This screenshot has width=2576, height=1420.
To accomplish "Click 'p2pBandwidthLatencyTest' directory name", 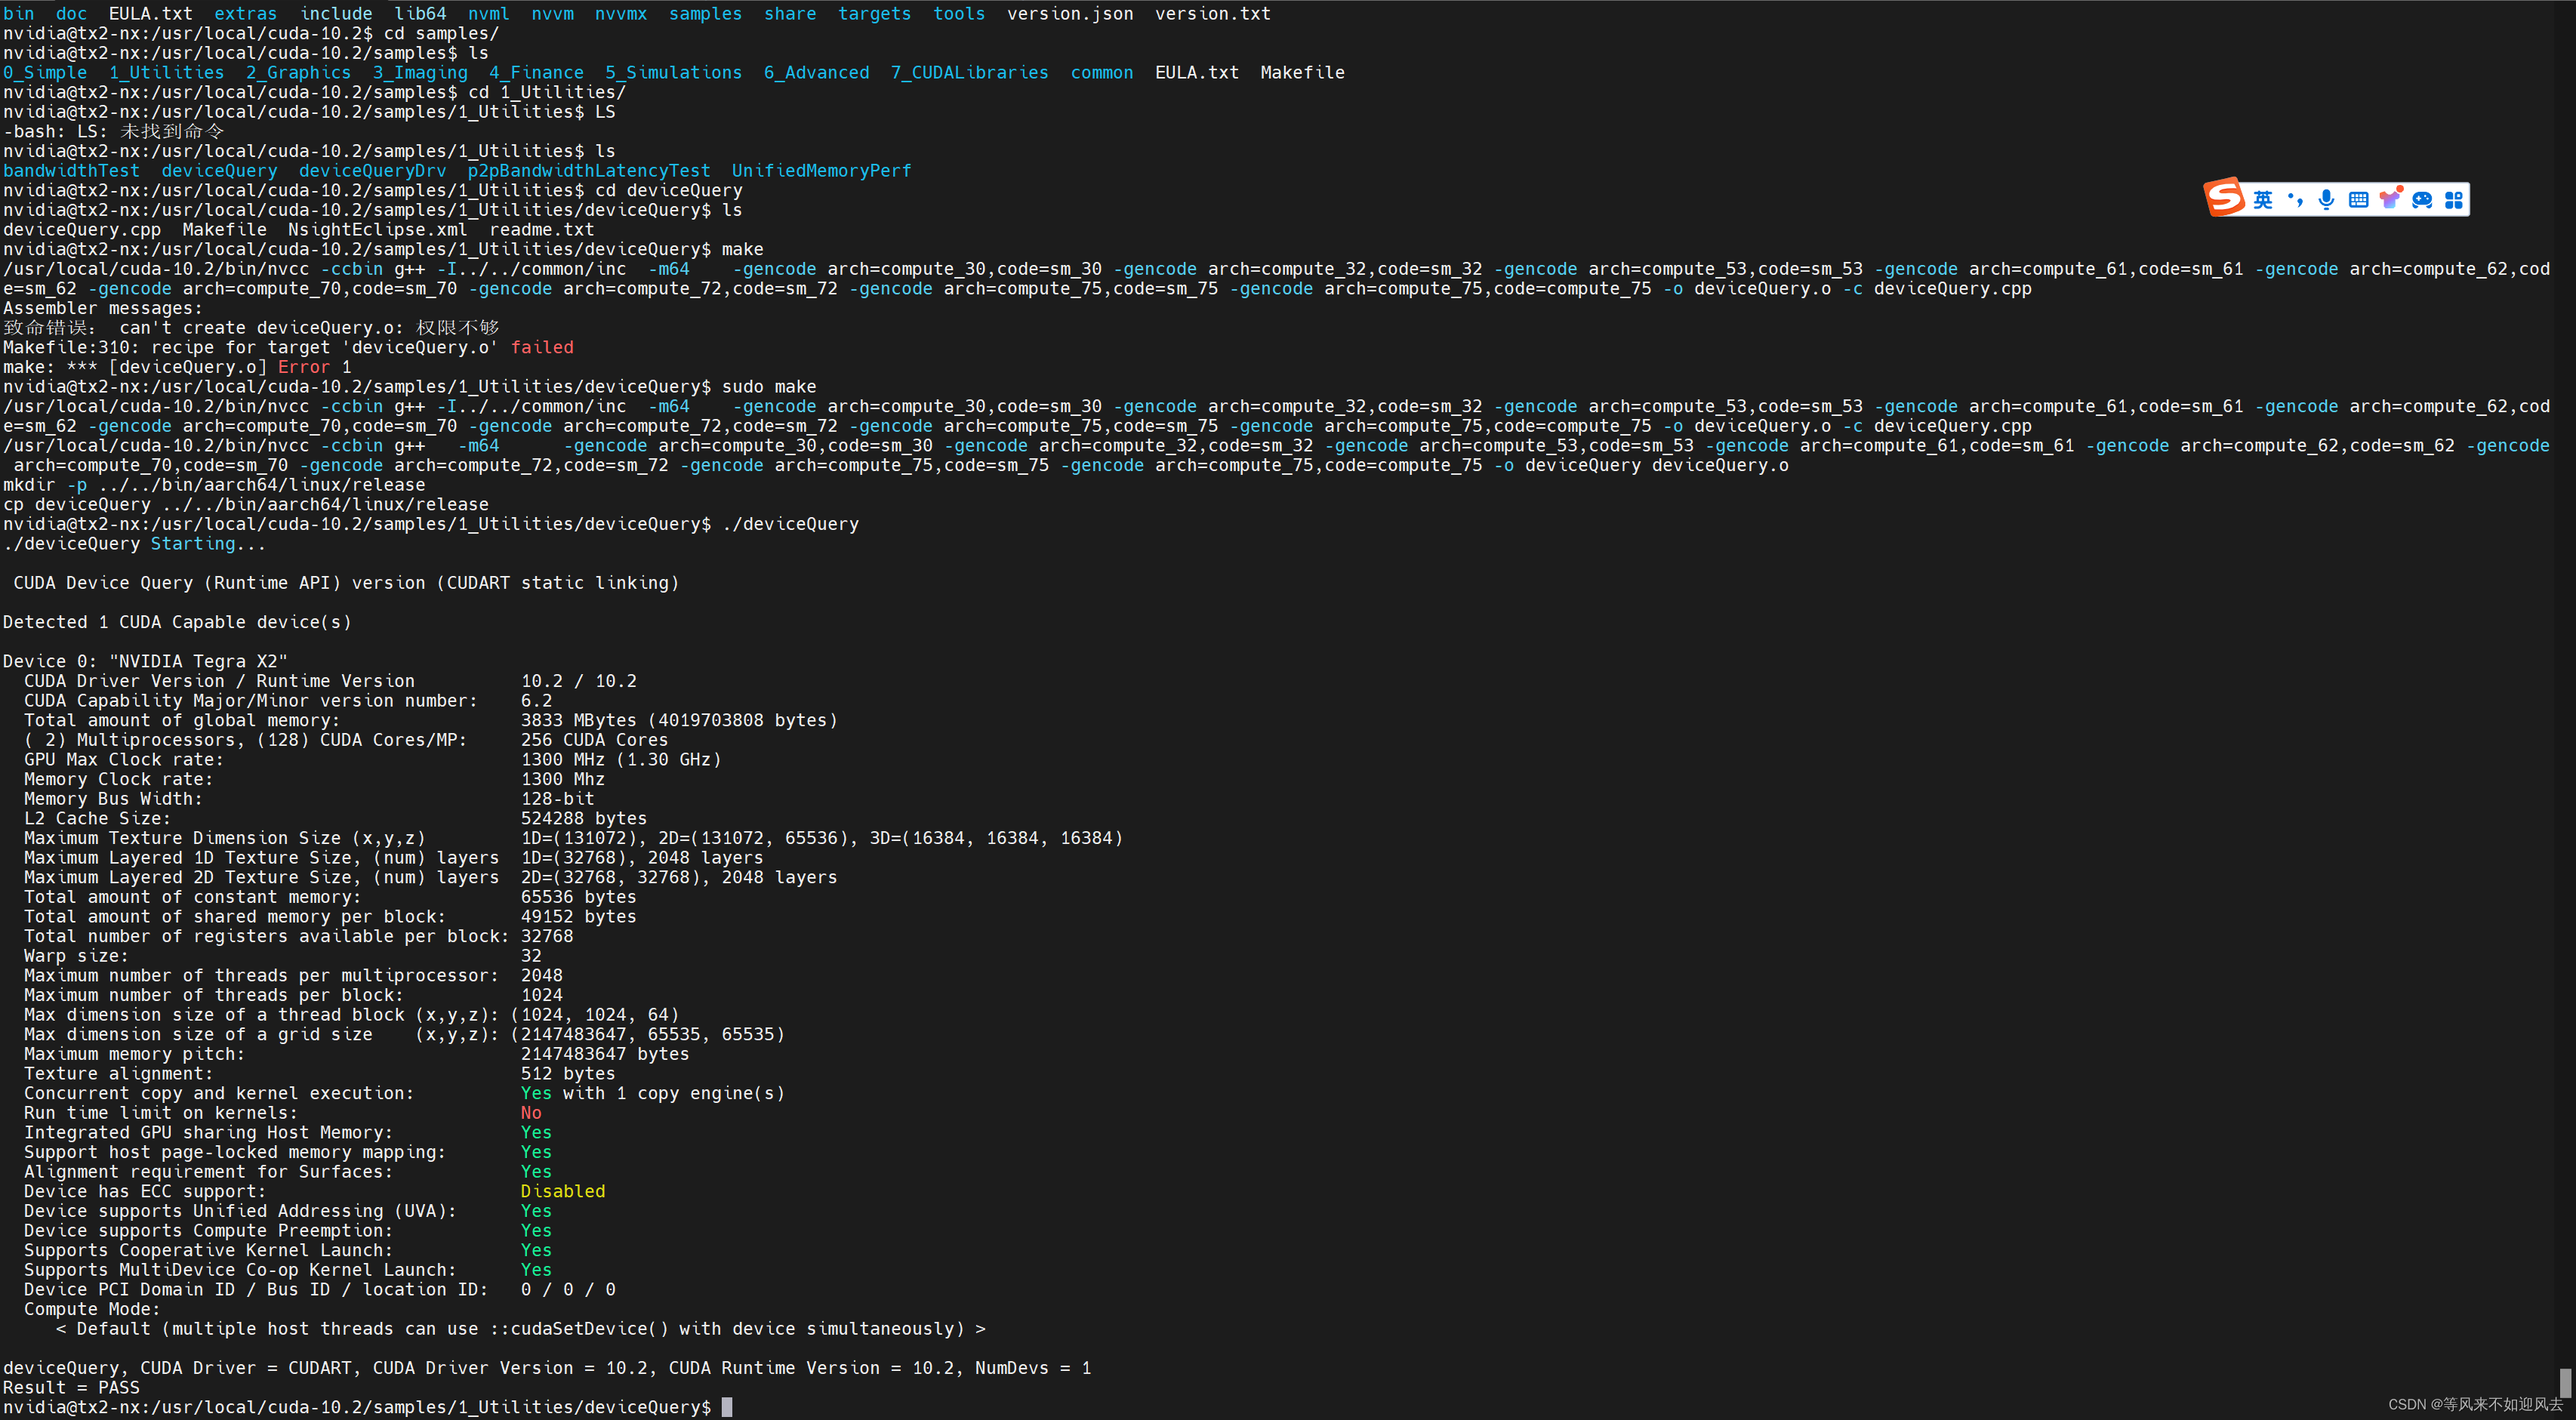I will click(x=589, y=171).
